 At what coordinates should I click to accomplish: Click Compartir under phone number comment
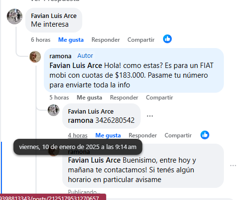178,135
